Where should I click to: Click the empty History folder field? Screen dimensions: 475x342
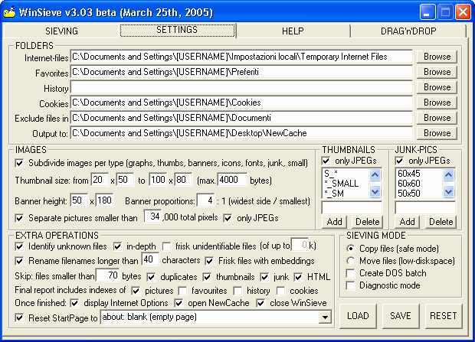[x=241, y=87]
